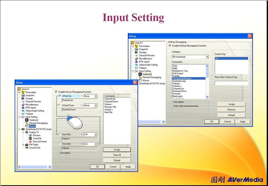Click the Press New Shortcut Key field
Screen dimensions: 268x186
[231, 83]
